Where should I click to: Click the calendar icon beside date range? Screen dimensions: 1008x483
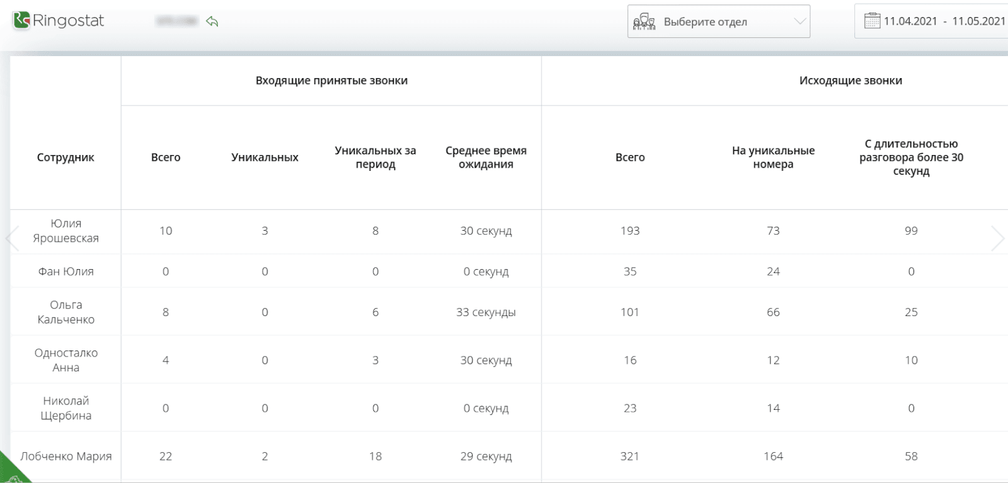point(872,21)
